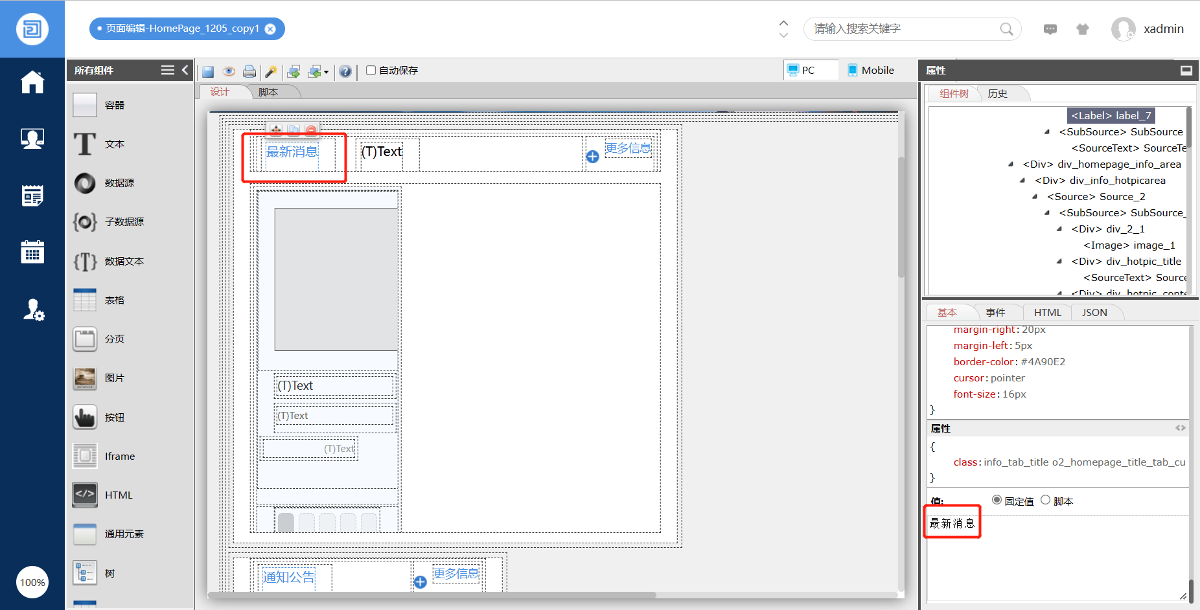Image resolution: width=1200 pixels, height=610 pixels.
Task: Delete the selected label with the red minus icon
Action: point(311,130)
